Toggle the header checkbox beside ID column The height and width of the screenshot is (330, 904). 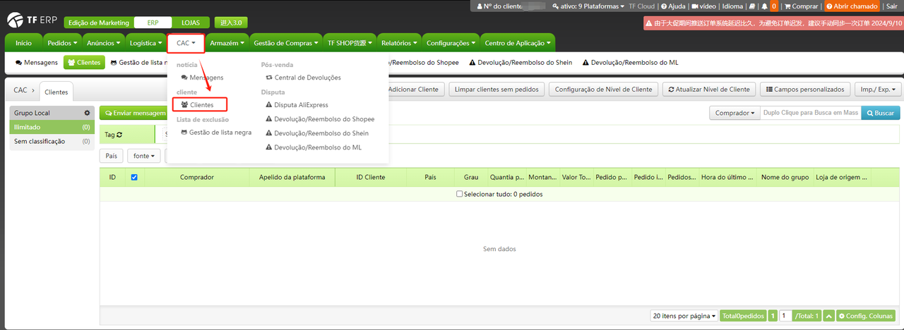click(134, 178)
